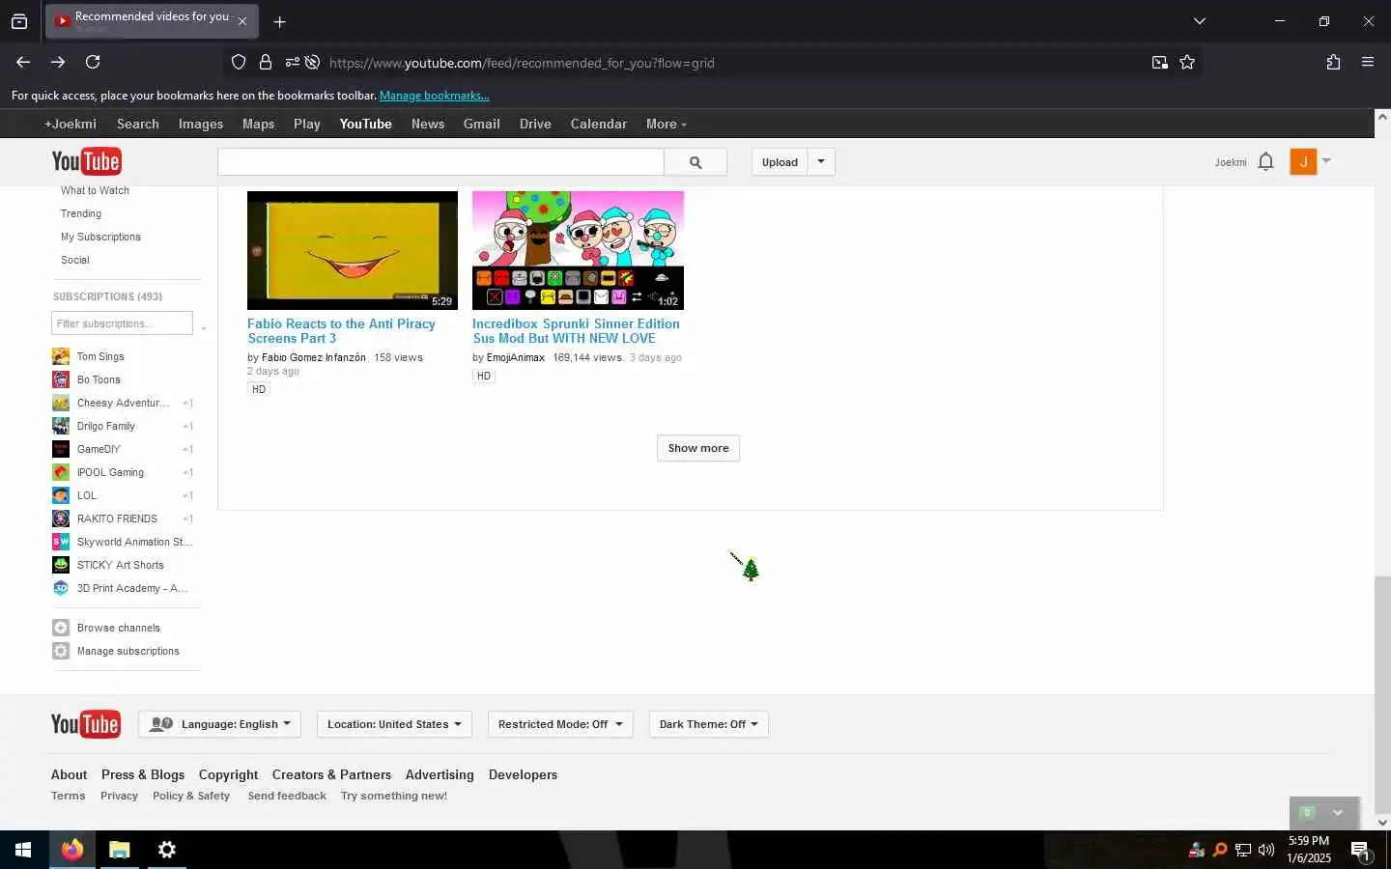The height and width of the screenshot is (869, 1391).
Task: Open the Language: English dropdown
Action: (x=220, y=724)
